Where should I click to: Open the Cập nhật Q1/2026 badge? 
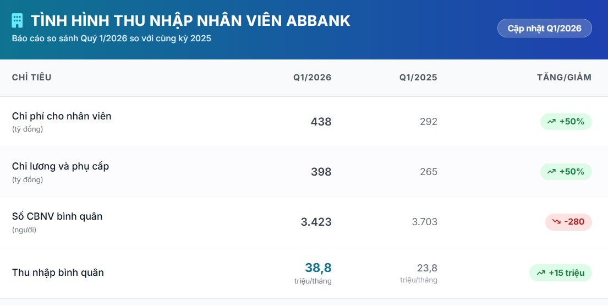click(x=544, y=28)
